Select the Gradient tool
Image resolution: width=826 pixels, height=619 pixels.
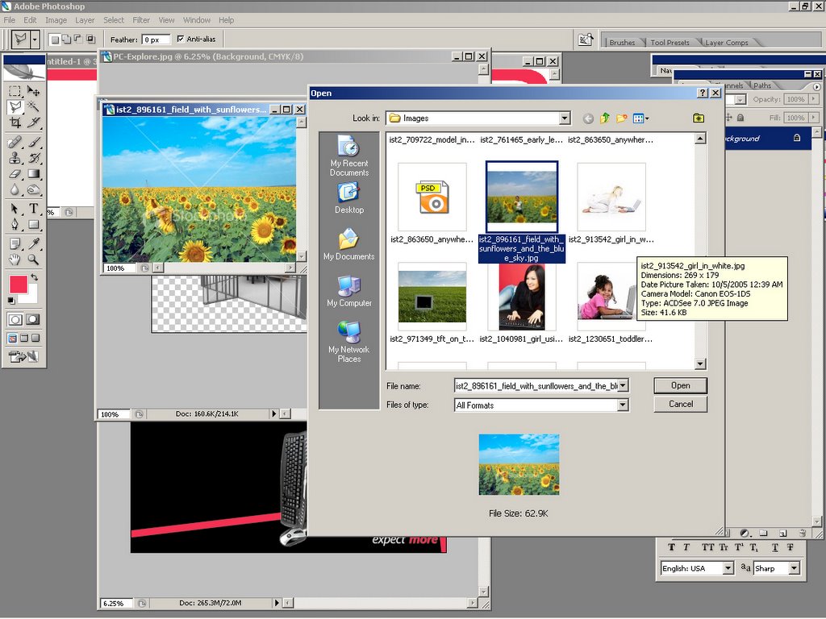coord(33,174)
